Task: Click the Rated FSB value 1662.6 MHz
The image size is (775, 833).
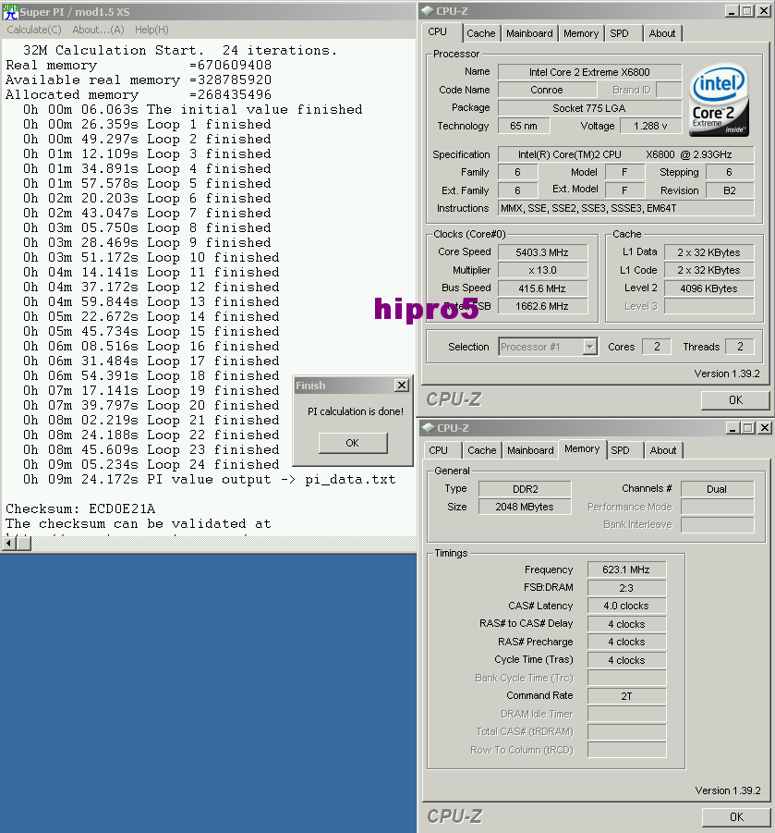Action: coord(542,306)
